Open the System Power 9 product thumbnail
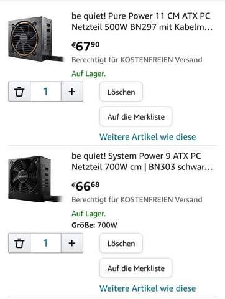The width and height of the screenshot is (225, 299). (35, 179)
